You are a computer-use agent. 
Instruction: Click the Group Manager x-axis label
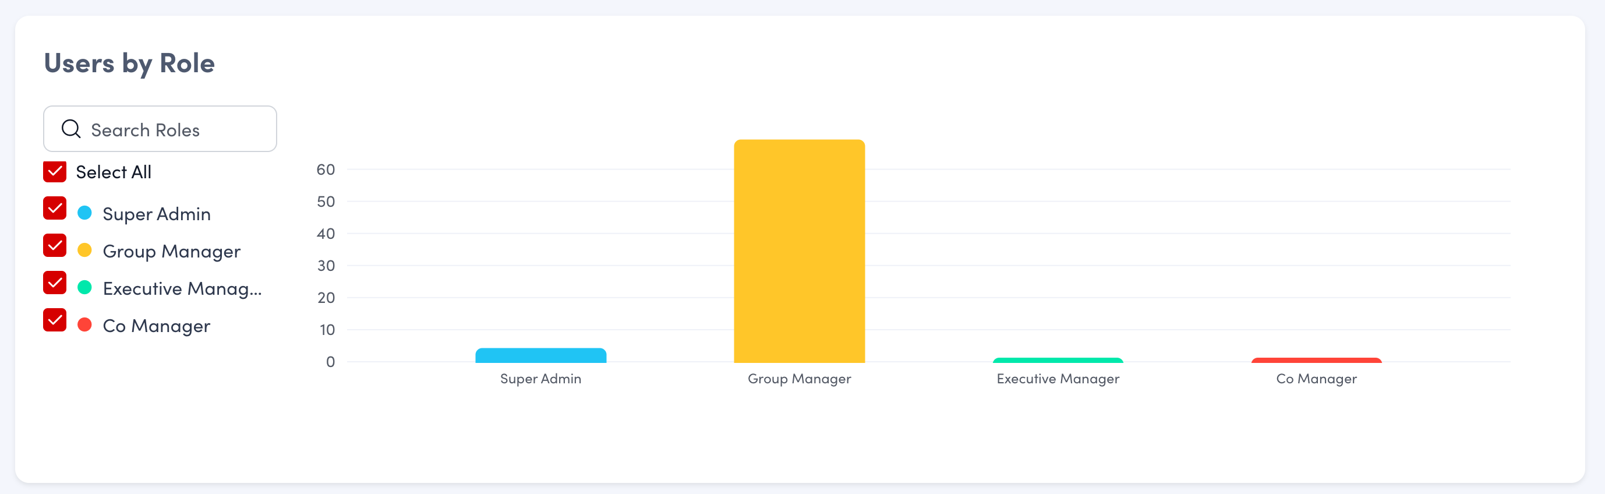click(x=799, y=379)
